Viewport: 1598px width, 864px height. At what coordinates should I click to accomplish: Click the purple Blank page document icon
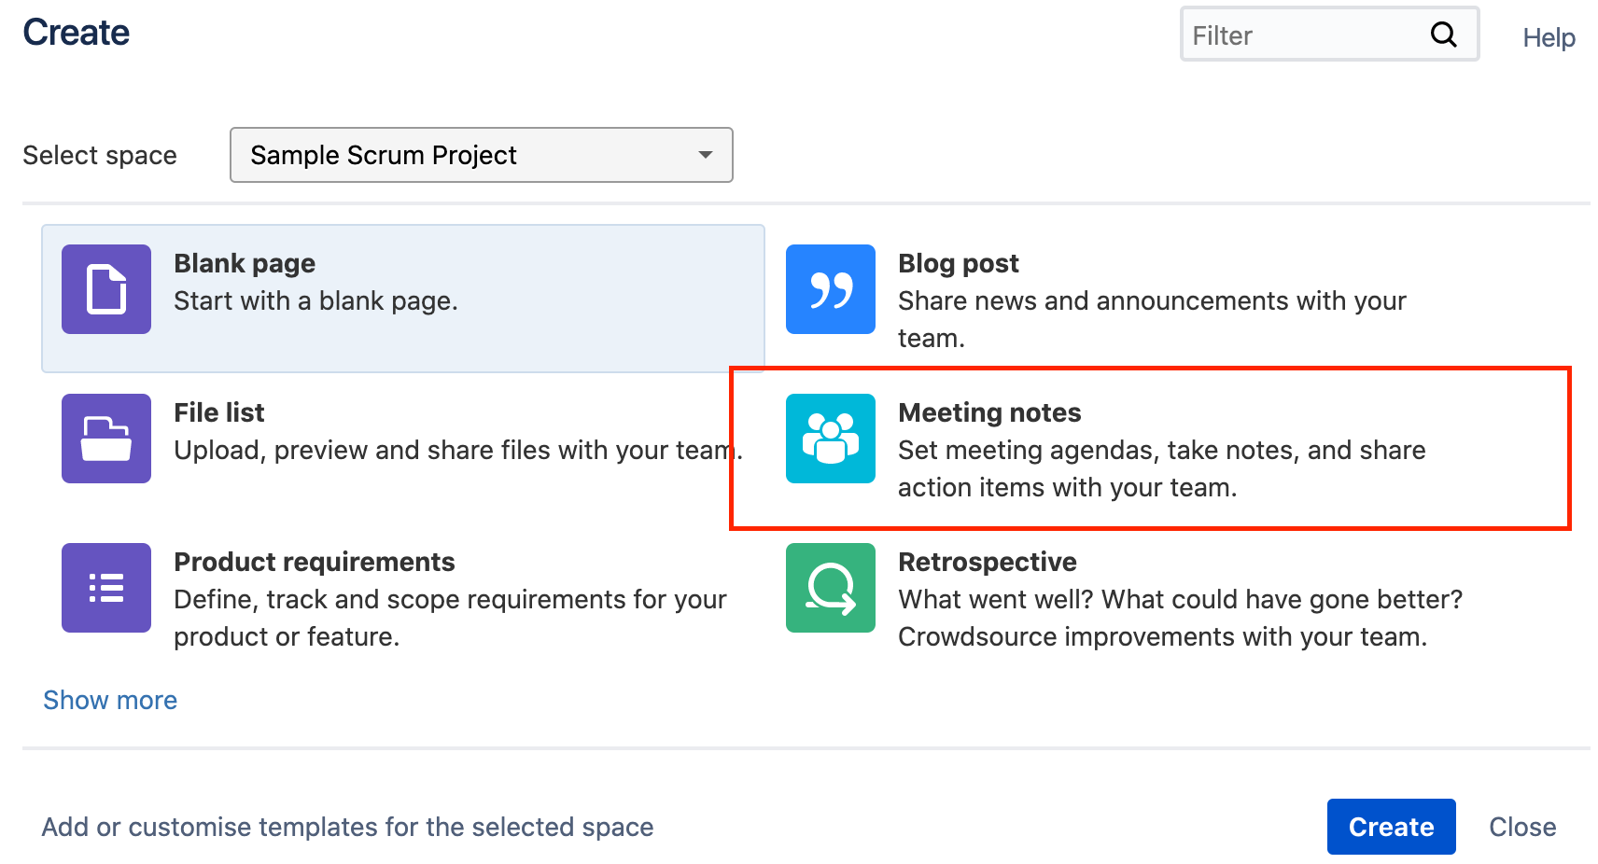click(x=106, y=289)
